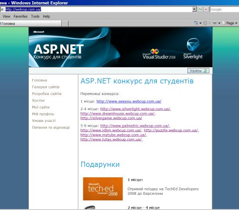Open the mytube.webcup.com.ua link
Image resolution: width=239 pixels, height=210 pixels.
(x=113, y=135)
